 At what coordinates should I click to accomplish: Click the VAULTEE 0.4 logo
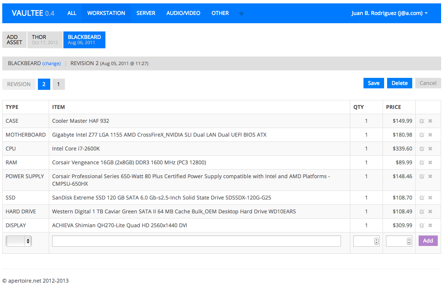click(33, 13)
